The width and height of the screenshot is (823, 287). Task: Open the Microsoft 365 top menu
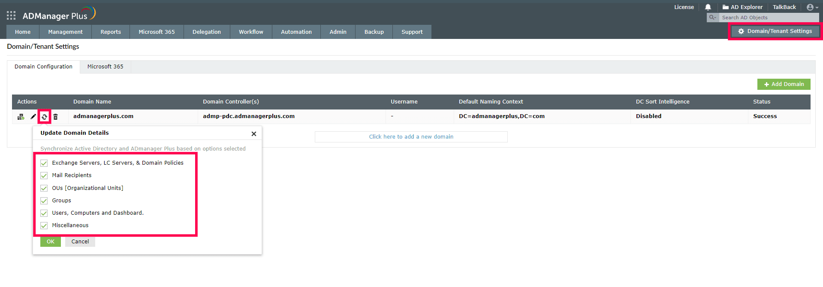(x=157, y=32)
